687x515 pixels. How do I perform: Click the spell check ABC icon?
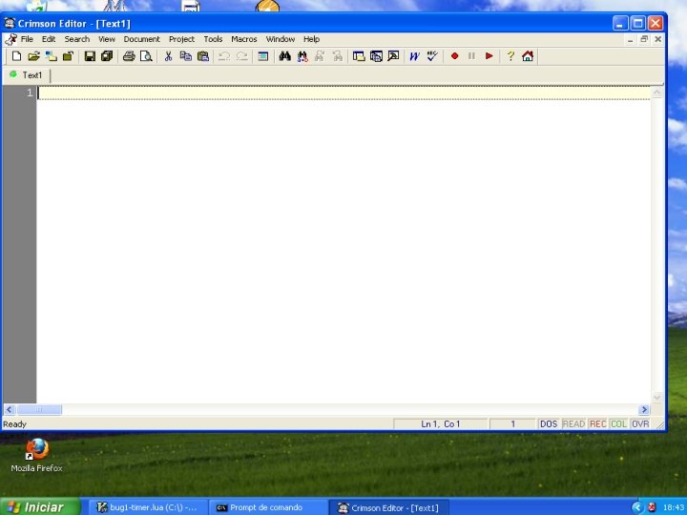point(432,56)
